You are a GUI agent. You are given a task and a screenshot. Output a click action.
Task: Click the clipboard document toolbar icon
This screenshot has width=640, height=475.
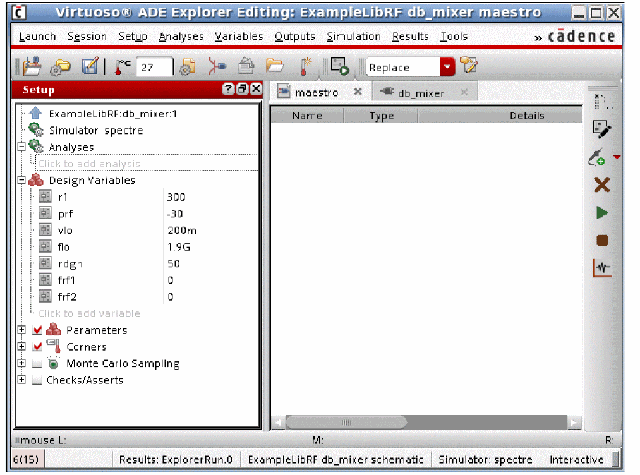point(246,66)
